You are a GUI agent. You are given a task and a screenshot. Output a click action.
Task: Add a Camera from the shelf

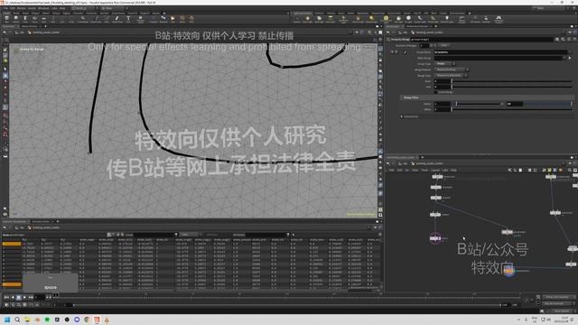click(297, 19)
